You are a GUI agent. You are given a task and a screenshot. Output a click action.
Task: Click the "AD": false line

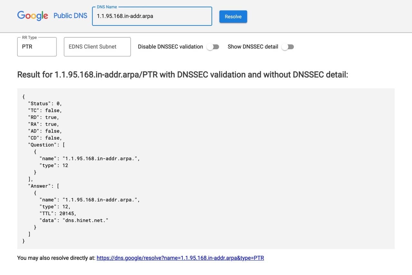pos(45,131)
